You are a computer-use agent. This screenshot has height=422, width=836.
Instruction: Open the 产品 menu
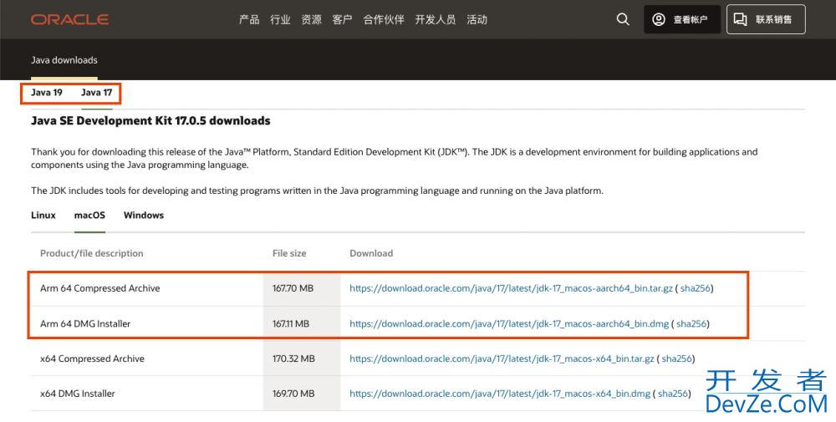[x=249, y=20]
